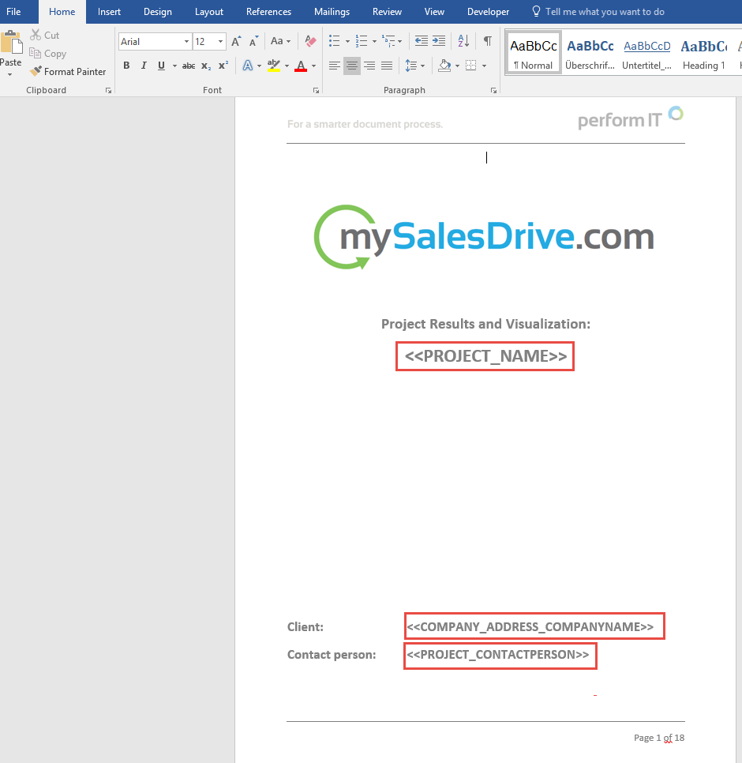The height and width of the screenshot is (763, 742).
Task: Switch to the References tab
Action: pyautogui.click(x=268, y=12)
